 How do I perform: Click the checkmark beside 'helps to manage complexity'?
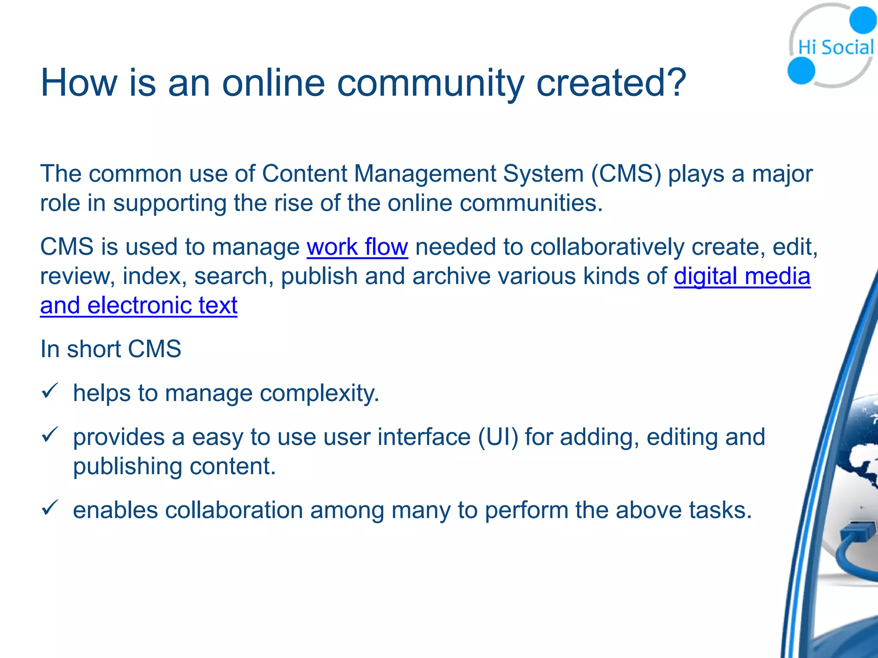pyautogui.click(x=49, y=391)
